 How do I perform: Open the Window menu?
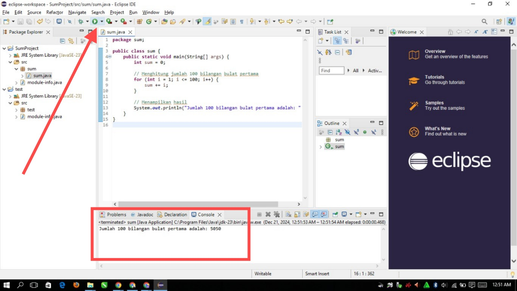click(x=151, y=12)
